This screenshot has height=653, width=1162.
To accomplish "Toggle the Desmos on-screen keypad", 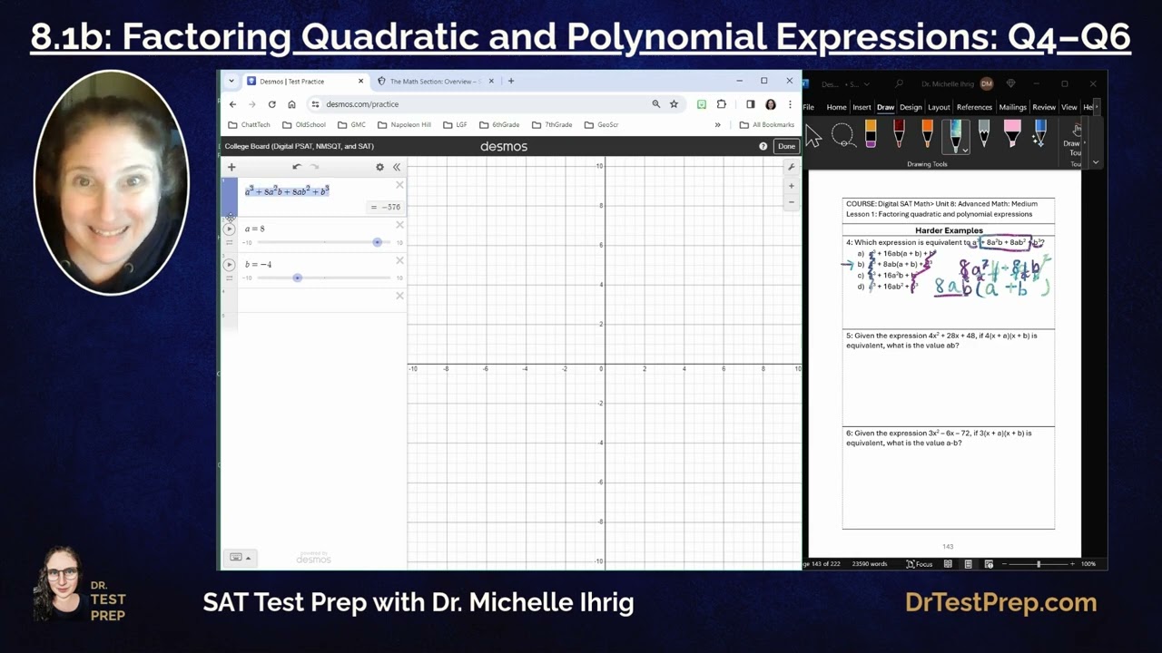I will 239,557.
